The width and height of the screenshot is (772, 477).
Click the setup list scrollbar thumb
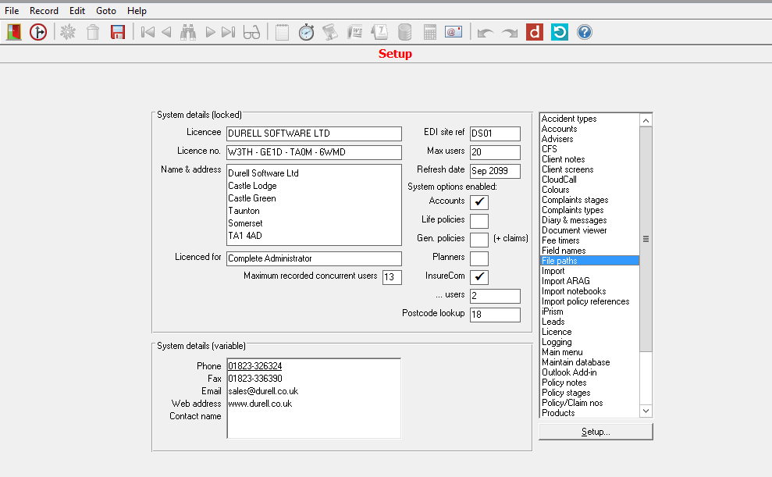coord(646,239)
